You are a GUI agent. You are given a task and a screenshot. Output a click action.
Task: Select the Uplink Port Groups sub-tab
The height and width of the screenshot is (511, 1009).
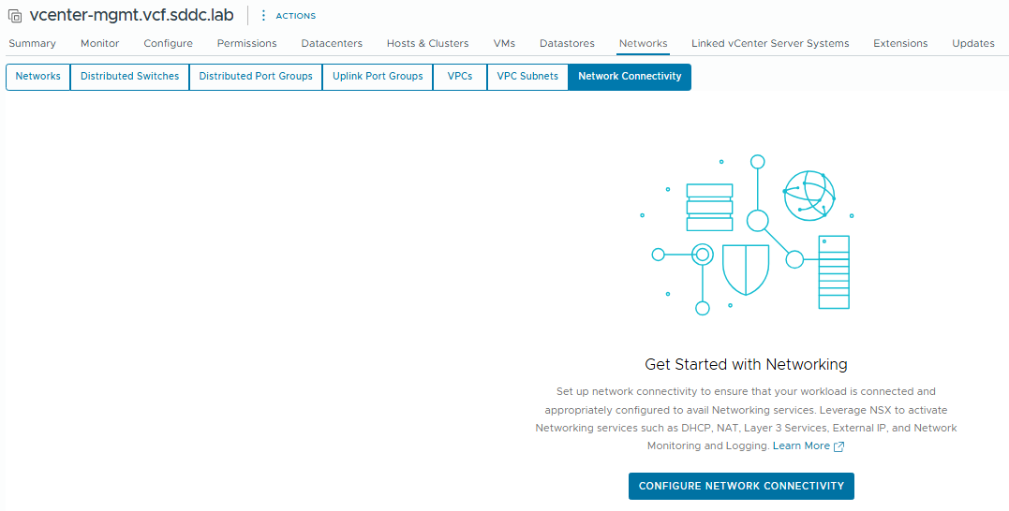(378, 77)
